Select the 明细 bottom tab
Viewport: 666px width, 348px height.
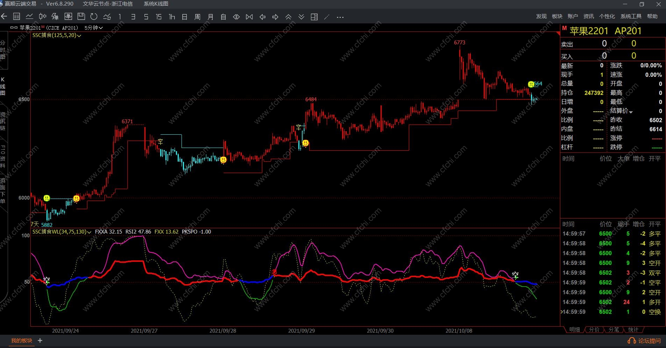pos(574,330)
